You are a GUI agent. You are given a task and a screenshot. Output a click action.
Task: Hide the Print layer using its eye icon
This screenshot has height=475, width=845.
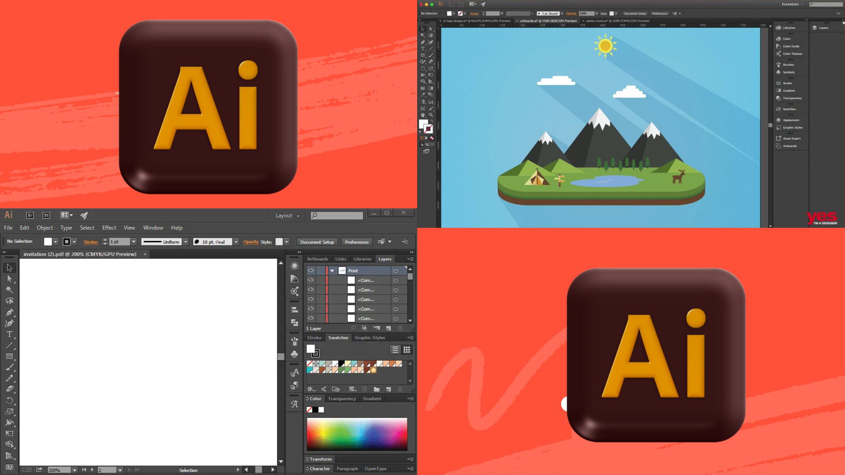pyautogui.click(x=311, y=270)
